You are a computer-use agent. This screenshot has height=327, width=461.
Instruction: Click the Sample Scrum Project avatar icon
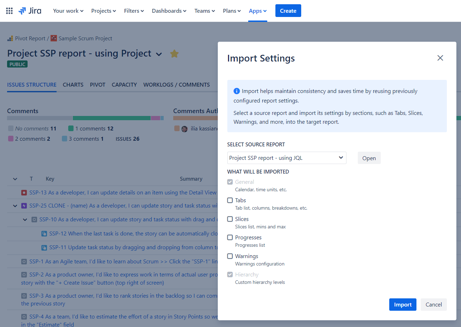[x=54, y=38]
